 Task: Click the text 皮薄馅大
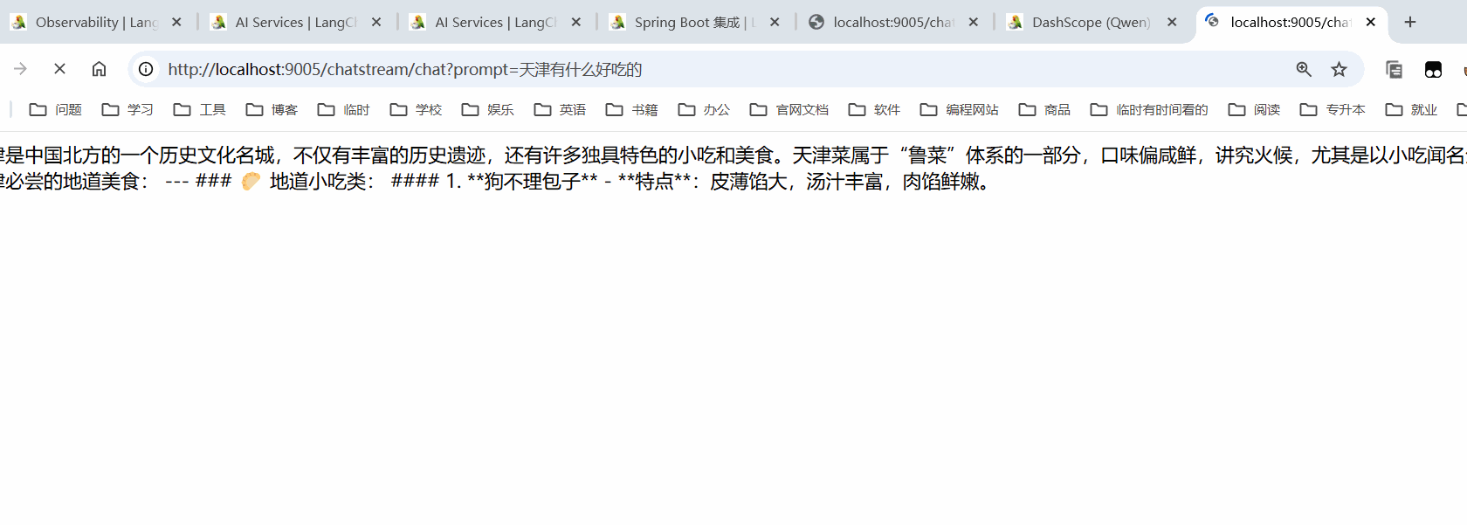[748, 182]
